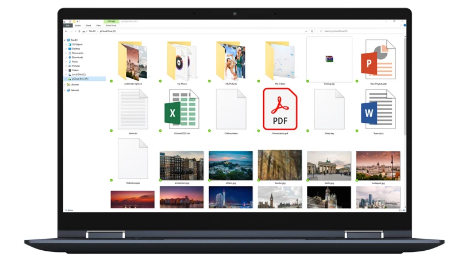450x264 pixels.
Task: Click the Manage contextual tab
Action: tap(111, 21)
